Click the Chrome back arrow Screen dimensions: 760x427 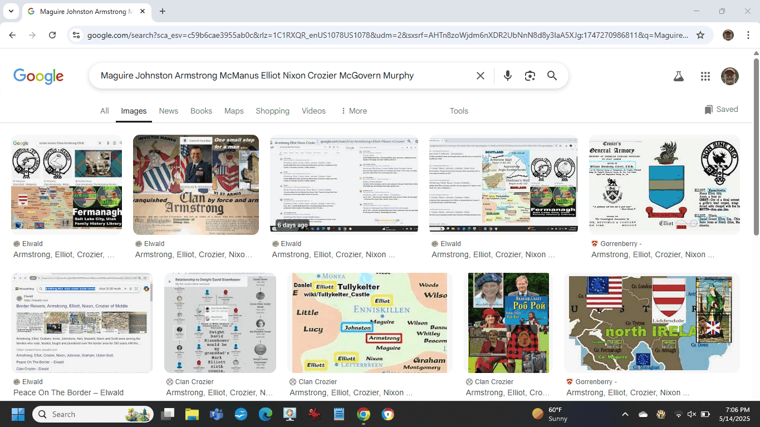(12, 35)
